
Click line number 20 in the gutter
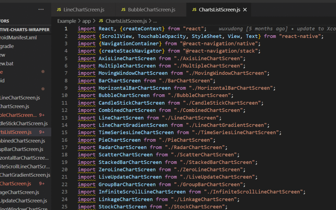pyautogui.click(x=64, y=170)
